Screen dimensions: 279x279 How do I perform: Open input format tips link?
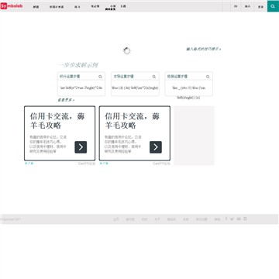pyautogui.click(x=204, y=49)
